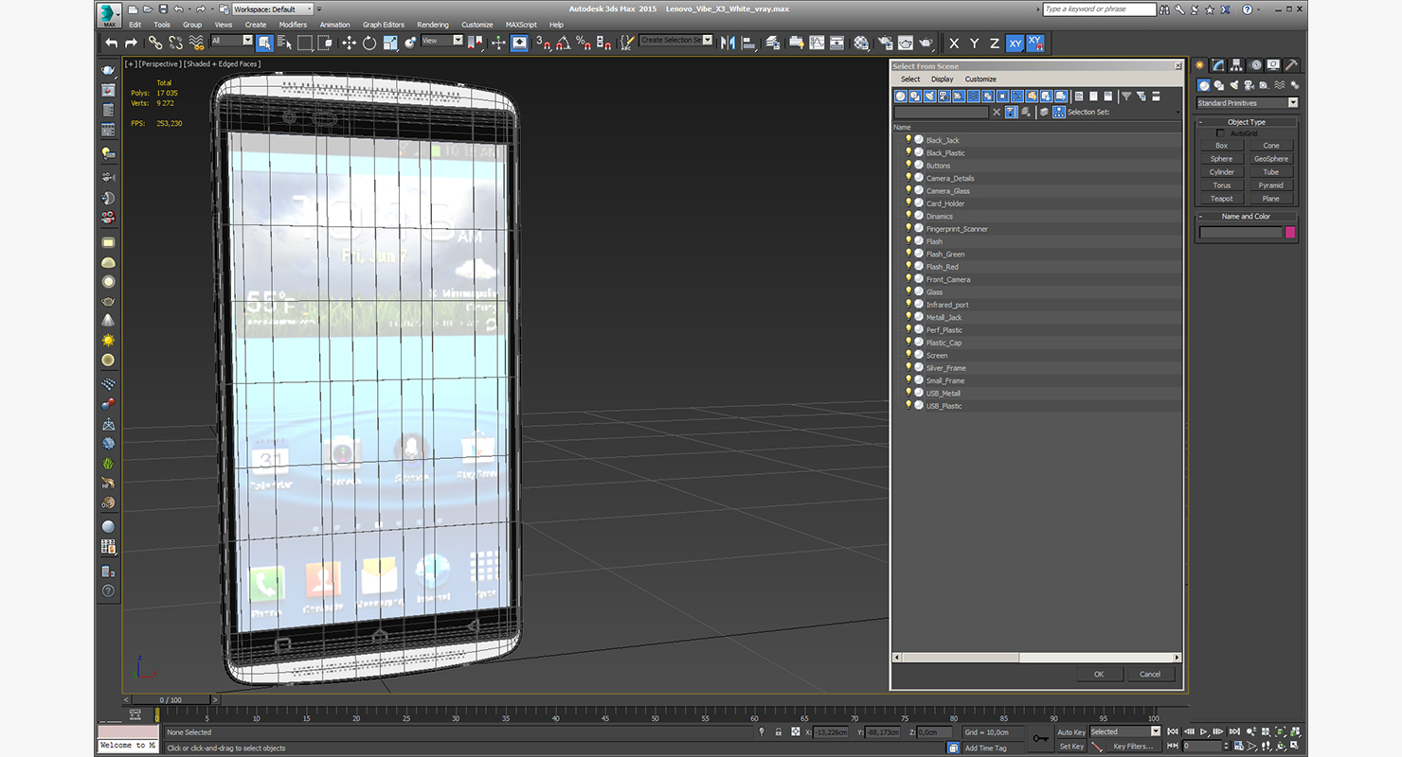Open the Curve Editor from toolbar

tap(817, 43)
